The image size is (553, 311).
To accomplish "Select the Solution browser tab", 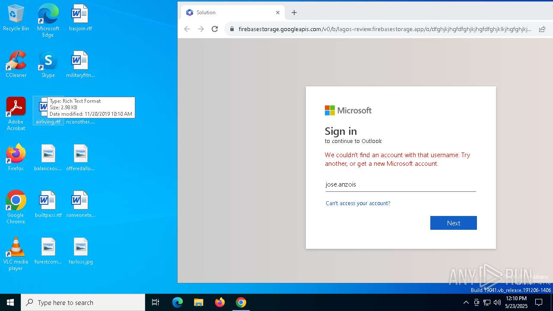I will tap(233, 13).
